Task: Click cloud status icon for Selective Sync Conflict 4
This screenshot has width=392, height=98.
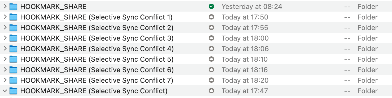Action: 211,49
